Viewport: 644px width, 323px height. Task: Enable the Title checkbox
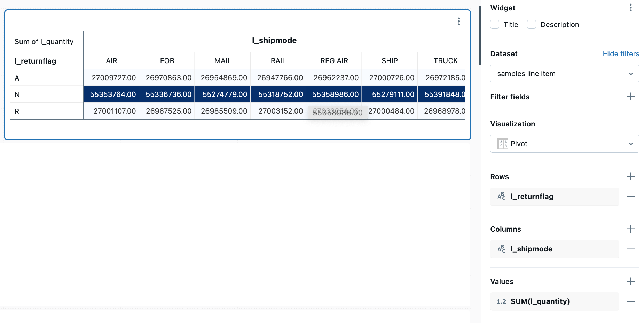495,24
